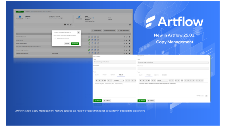
Task: Delete the Net Content Statement row
Action: (x=129, y=37)
